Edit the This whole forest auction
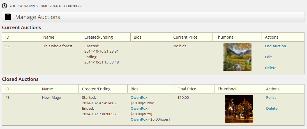 click(268, 57)
